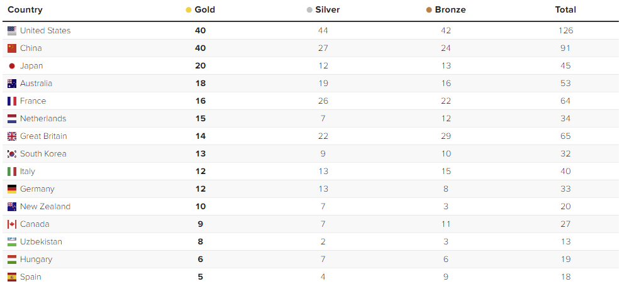Sort by the Gold column header

204,10
